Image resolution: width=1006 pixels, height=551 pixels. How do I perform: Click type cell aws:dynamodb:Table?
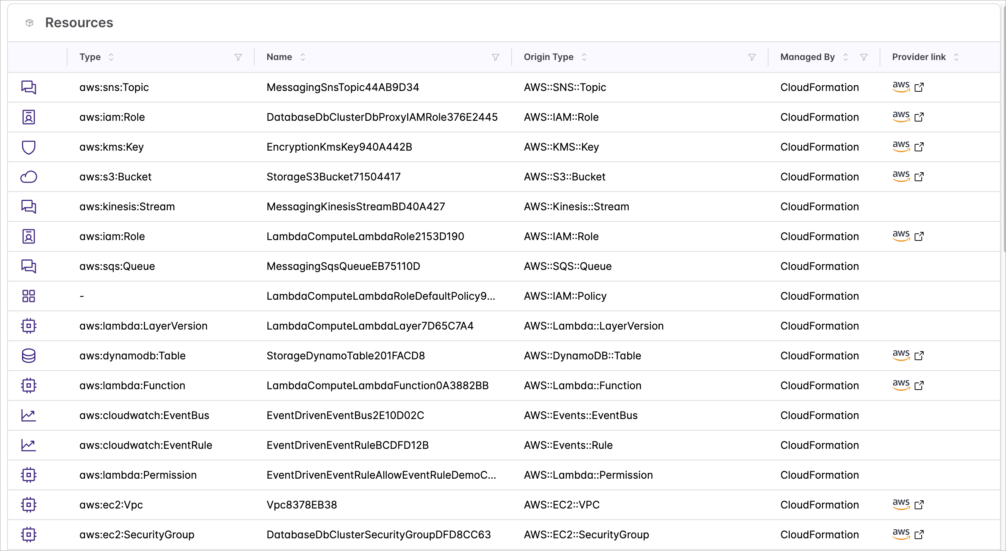(132, 356)
